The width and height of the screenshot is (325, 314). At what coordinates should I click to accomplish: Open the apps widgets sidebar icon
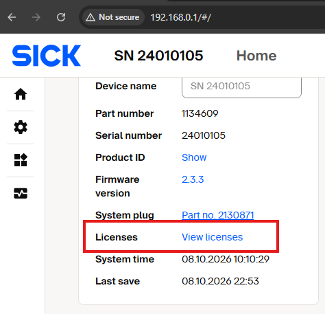click(21, 160)
